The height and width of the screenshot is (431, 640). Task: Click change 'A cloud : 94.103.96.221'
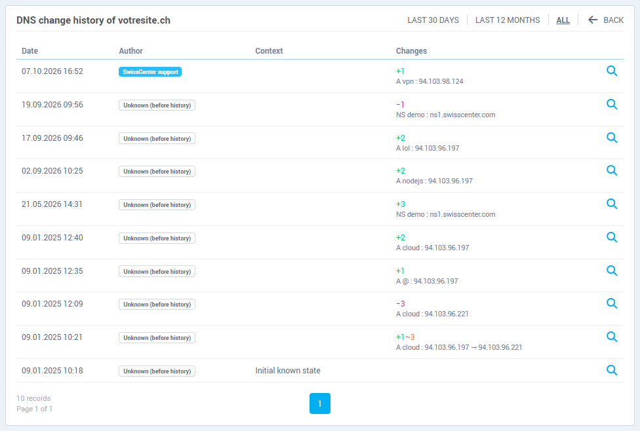432,314
